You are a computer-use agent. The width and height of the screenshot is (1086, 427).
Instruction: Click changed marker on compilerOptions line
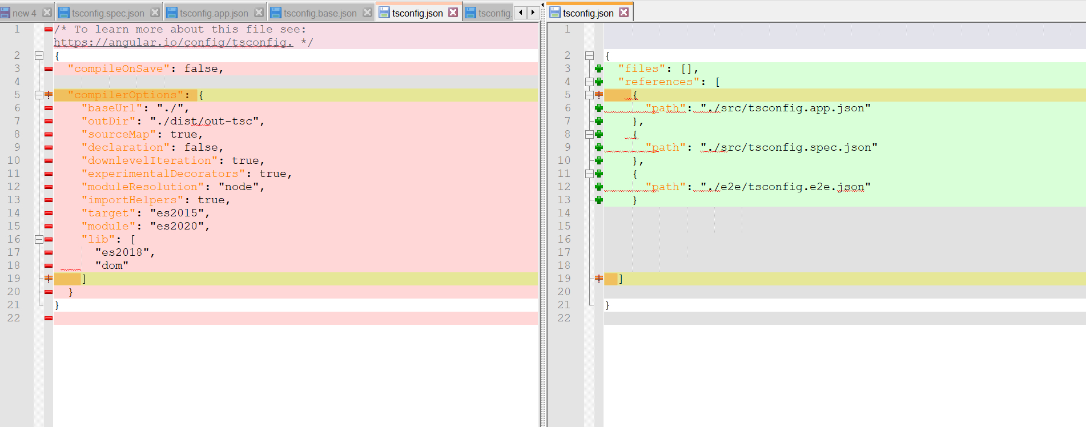click(x=49, y=95)
